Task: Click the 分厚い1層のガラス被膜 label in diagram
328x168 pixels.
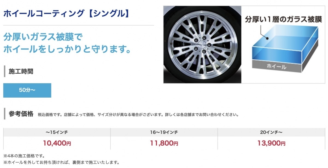Action: [x=283, y=20]
